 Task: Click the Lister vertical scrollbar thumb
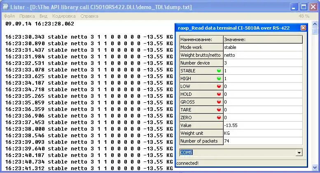pyautogui.click(x=315, y=31)
